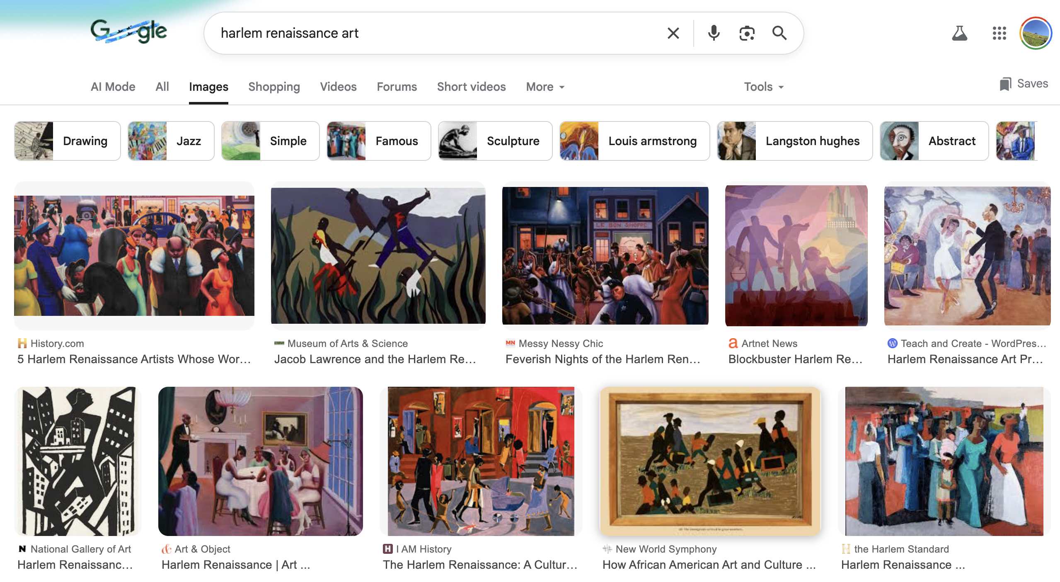Click the magnifying glass search button
Viewport: 1060px width, 582px height.
pos(779,33)
